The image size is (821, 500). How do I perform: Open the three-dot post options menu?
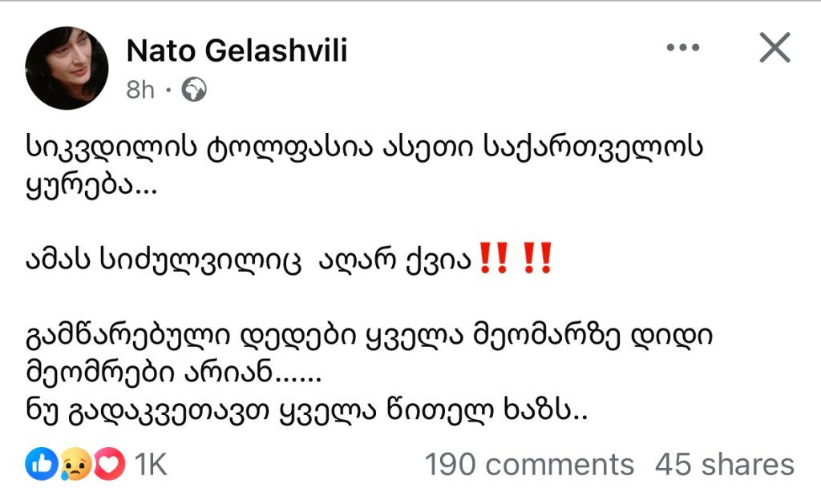click(x=683, y=49)
